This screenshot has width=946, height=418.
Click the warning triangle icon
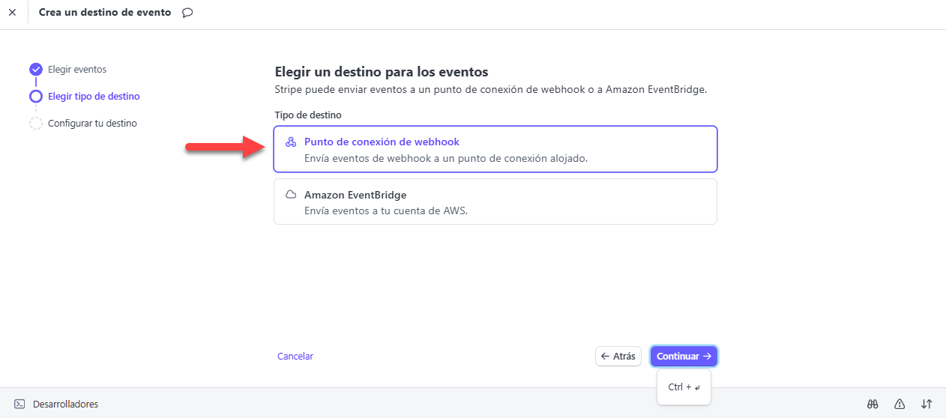900,404
